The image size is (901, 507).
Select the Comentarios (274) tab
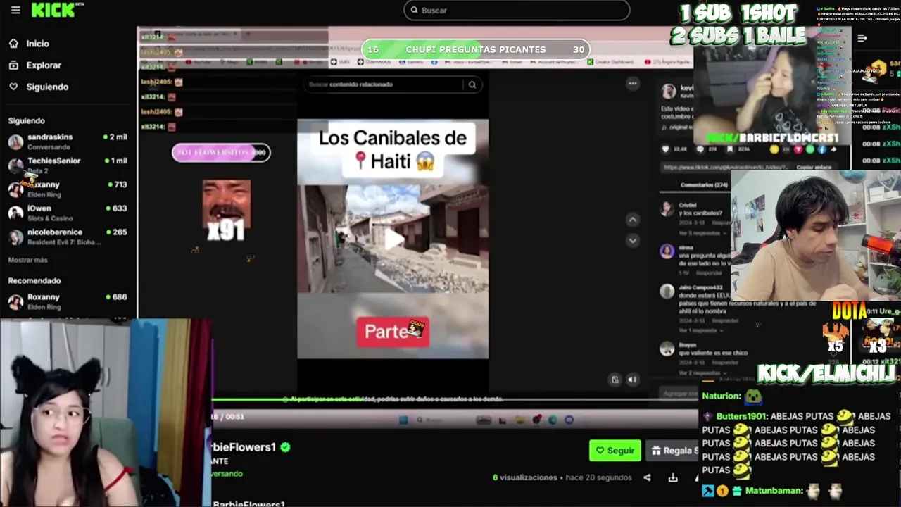704,185
